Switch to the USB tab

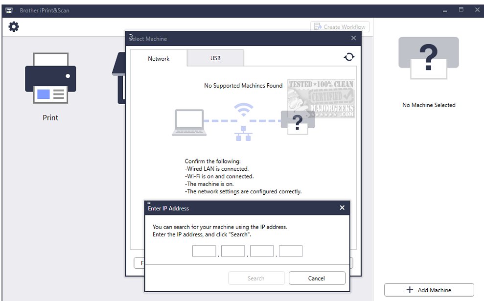coord(215,58)
